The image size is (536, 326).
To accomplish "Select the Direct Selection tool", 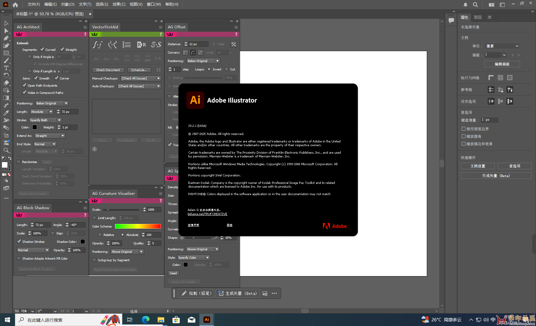I will click(x=6, y=31).
